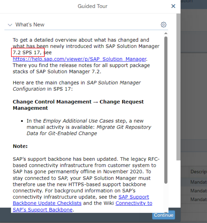
Task: Click the inner text scrollbar up arrow
Action: click(166, 33)
